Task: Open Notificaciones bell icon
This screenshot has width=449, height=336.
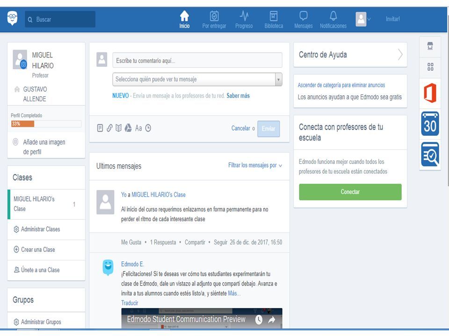Action: [333, 16]
